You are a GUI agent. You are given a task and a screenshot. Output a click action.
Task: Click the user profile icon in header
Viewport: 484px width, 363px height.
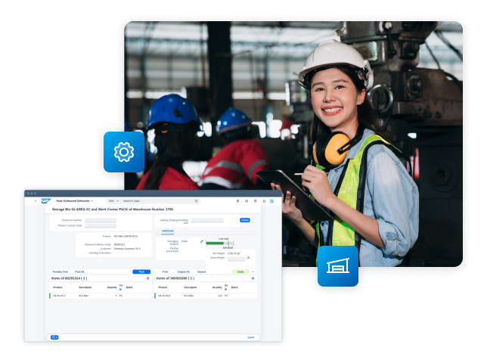tap(272, 201)
